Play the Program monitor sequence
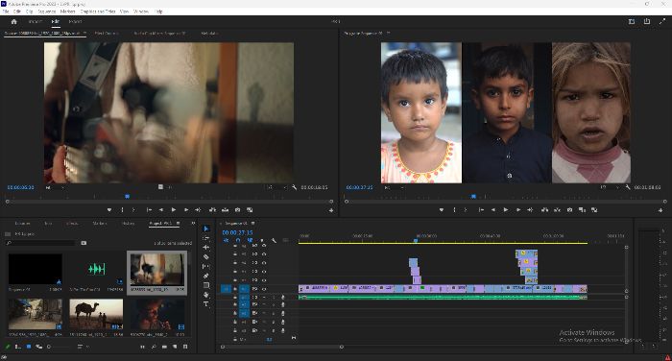The height and width of the screenshot is (361, 672). 506,210
